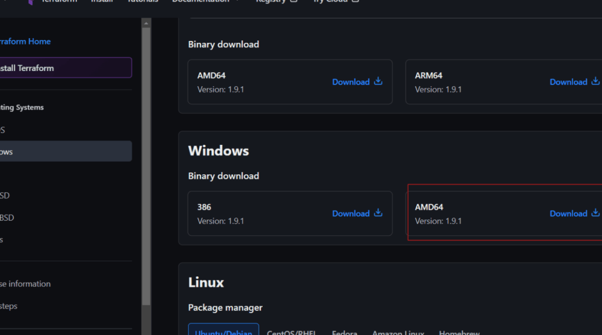Screen dimensions: 602x335
Task: Switch to the CentOS/RHEL package manager tab
Action: click(x=292, y=331)
